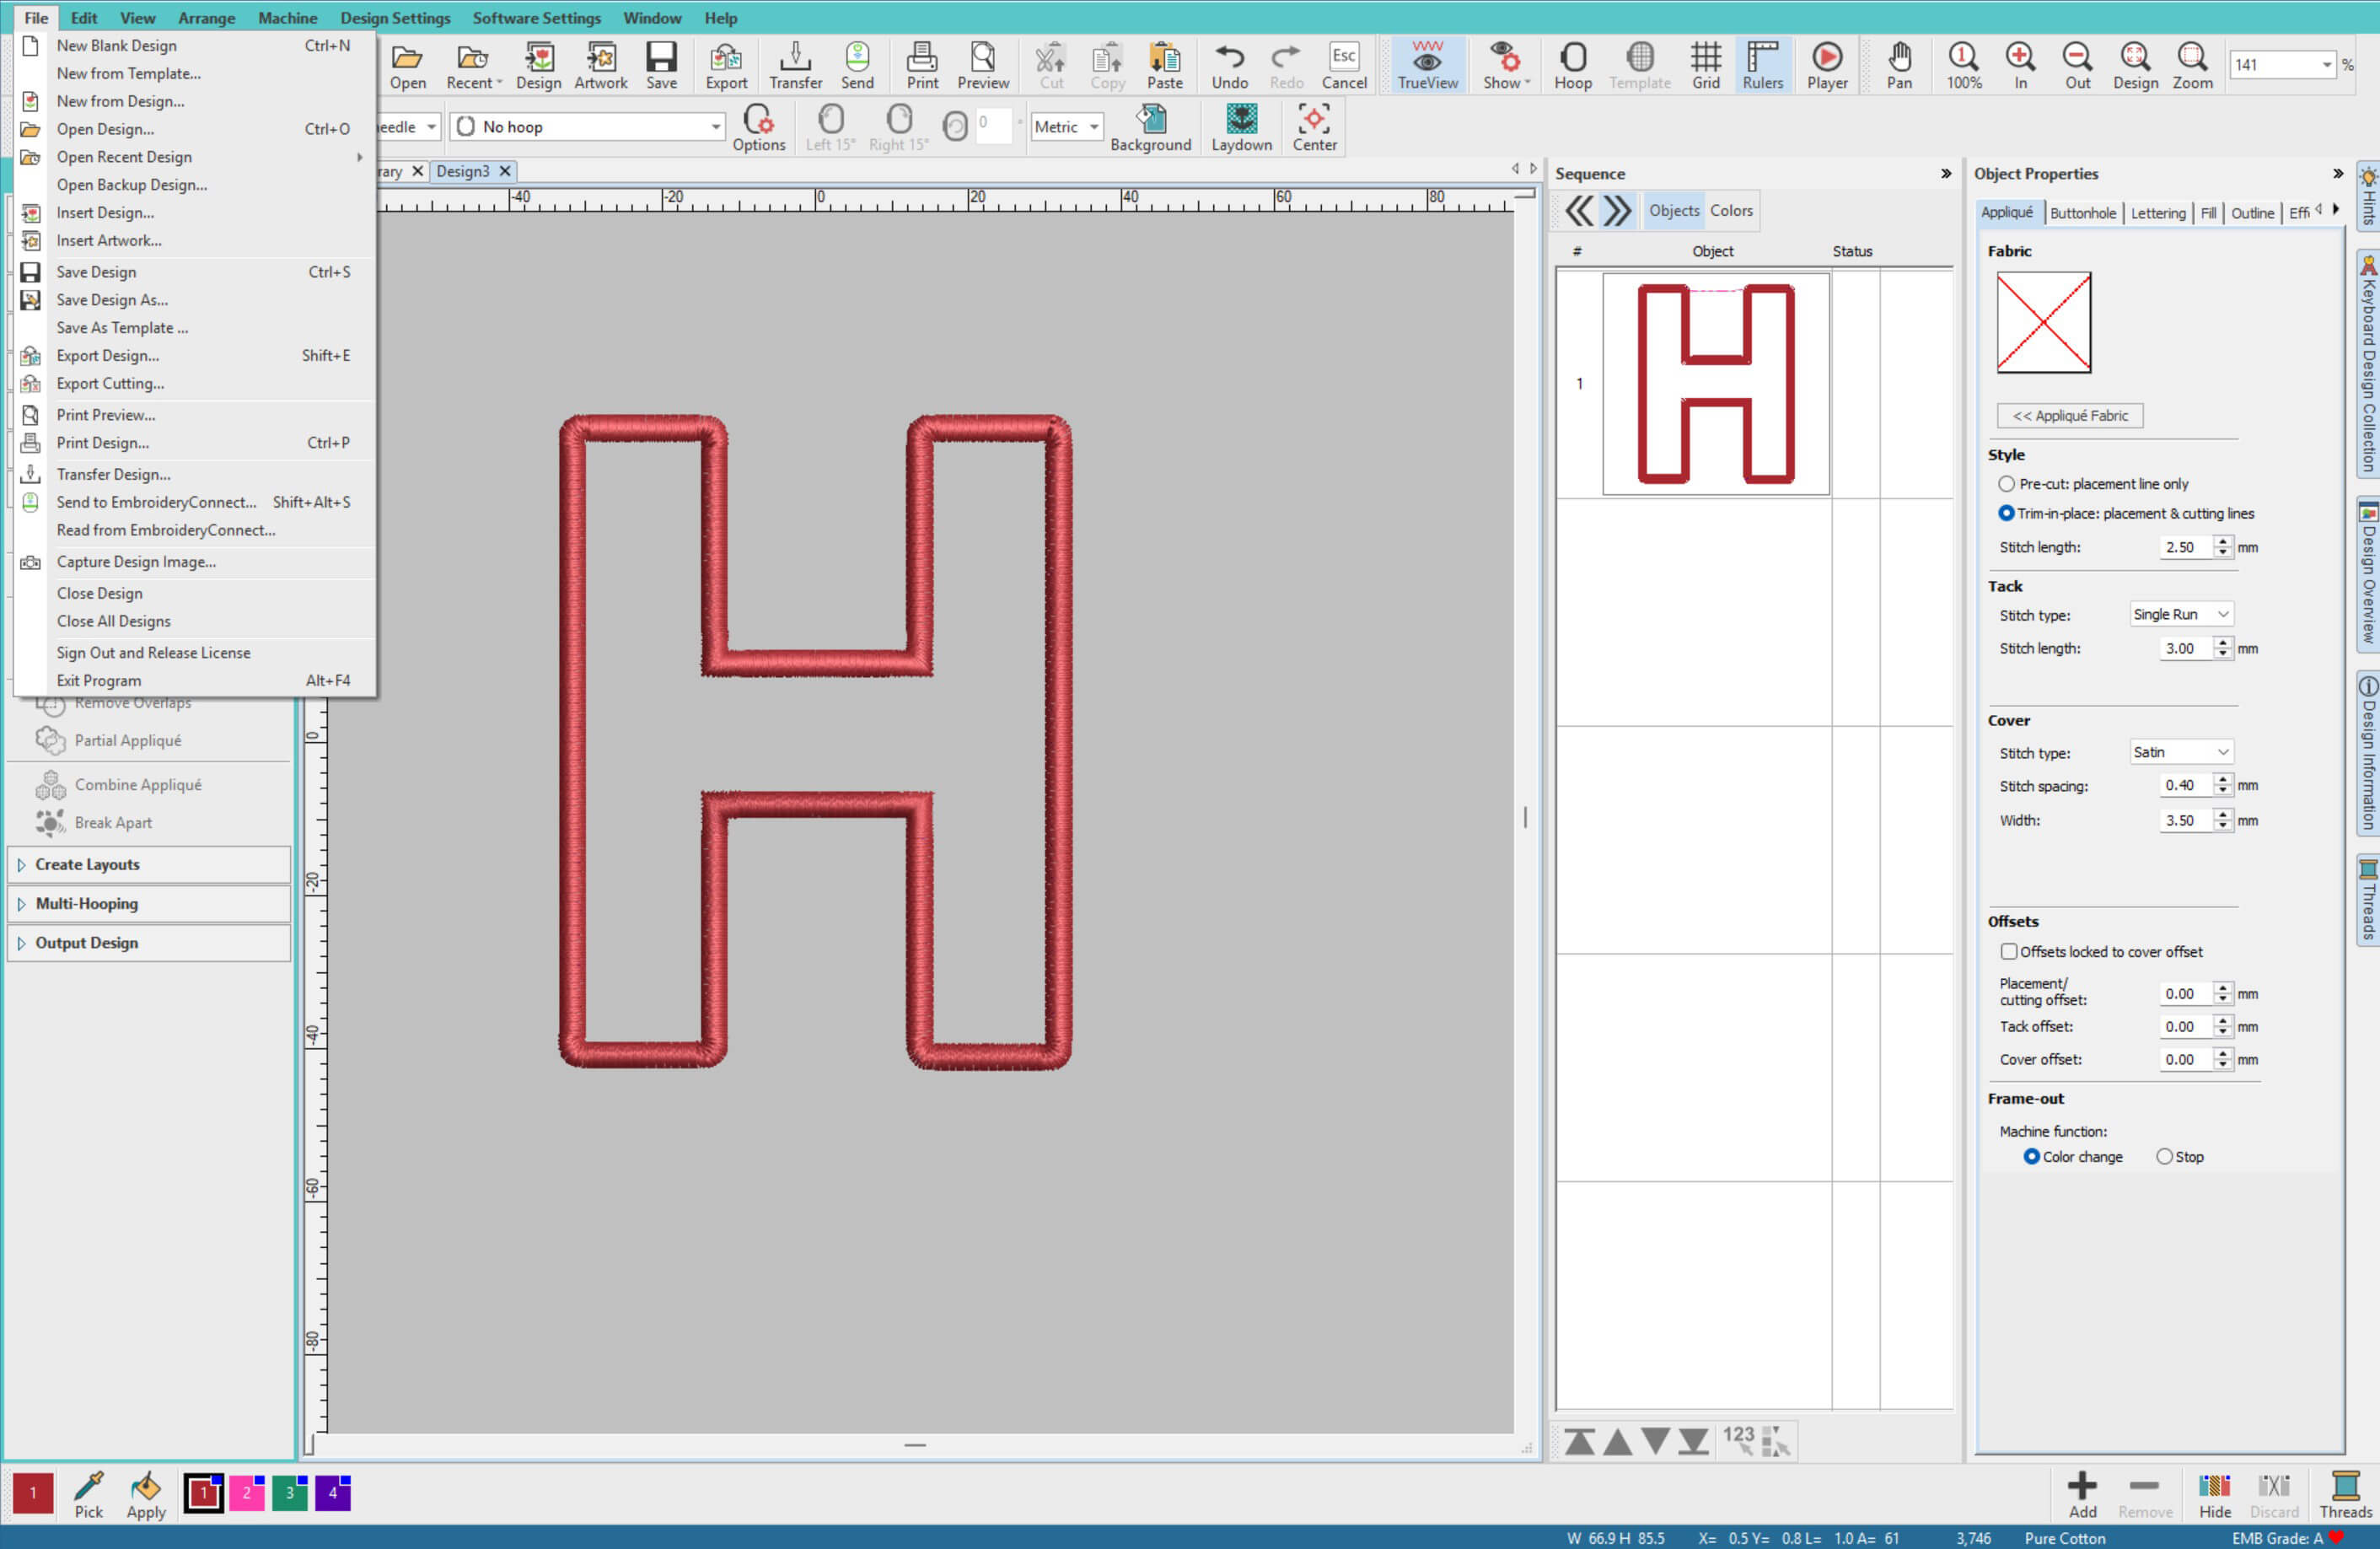2380x1549 pixels.
Task: Click Add thread color icon
Action: point(2082,1495)
